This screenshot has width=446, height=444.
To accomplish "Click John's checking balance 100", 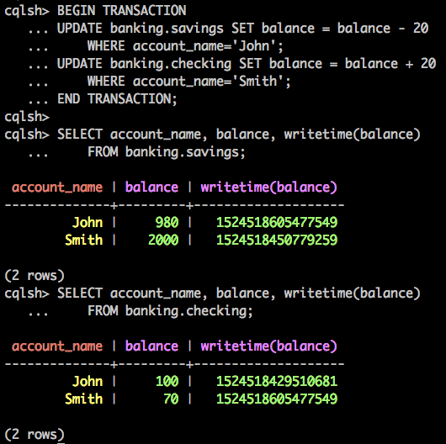I will [167, 381].
